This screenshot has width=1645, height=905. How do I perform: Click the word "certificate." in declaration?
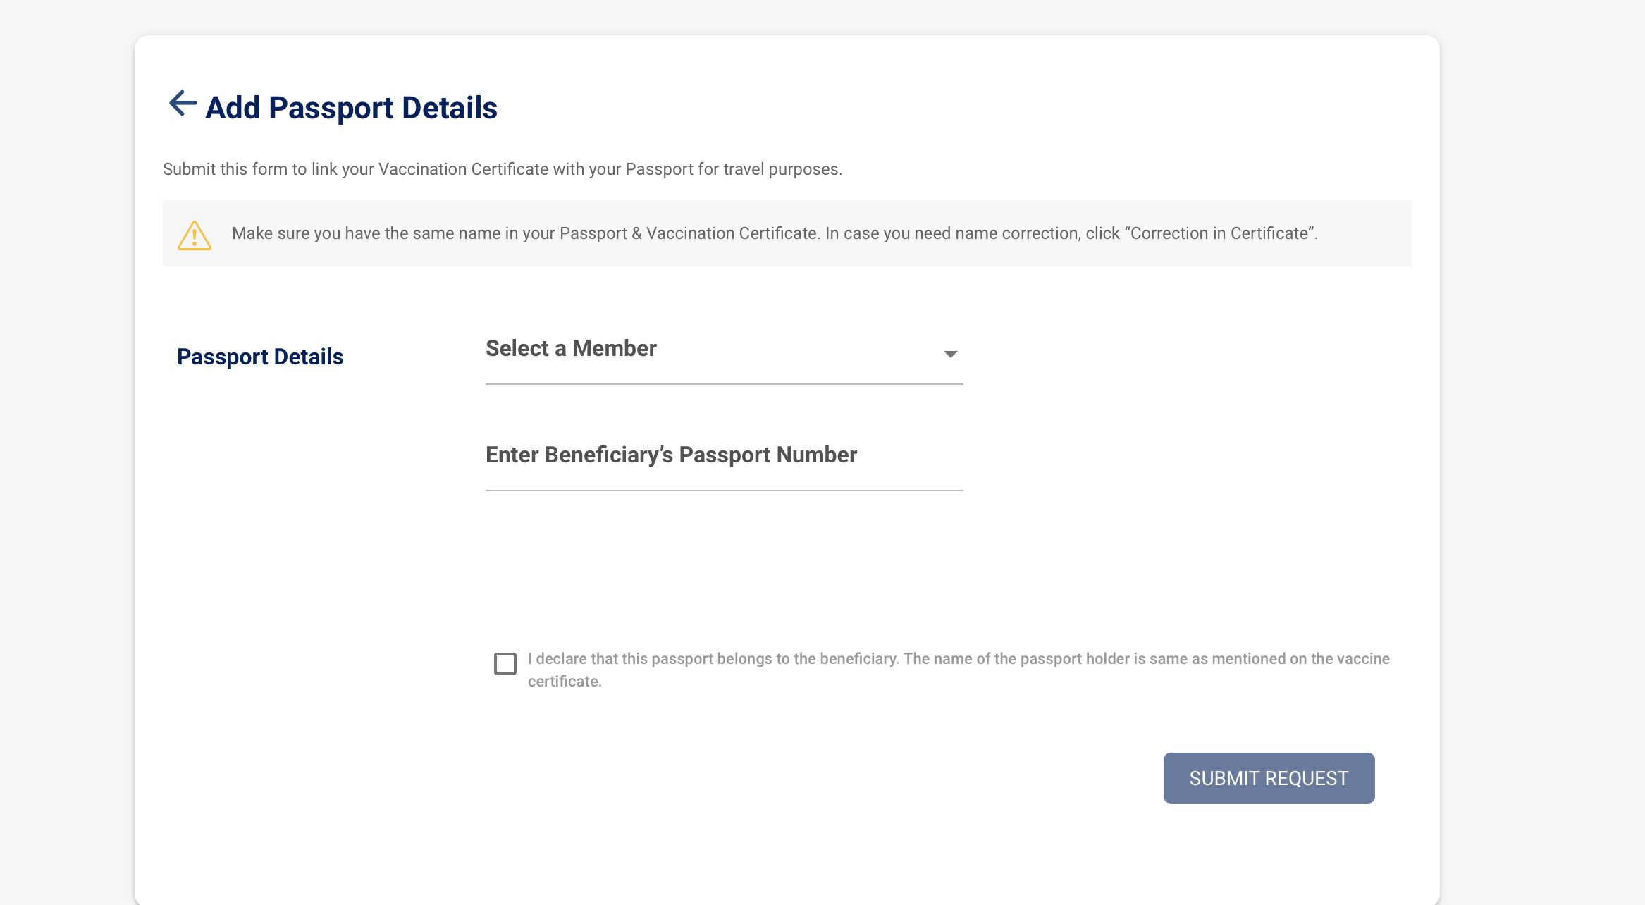click(565, 682)
